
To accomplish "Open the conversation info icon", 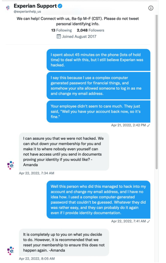I will 151,8.
